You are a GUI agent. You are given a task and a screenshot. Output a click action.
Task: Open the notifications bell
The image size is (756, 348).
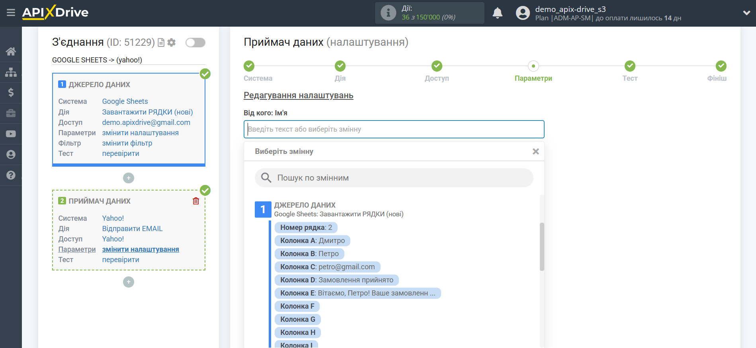tap(497, 13)
